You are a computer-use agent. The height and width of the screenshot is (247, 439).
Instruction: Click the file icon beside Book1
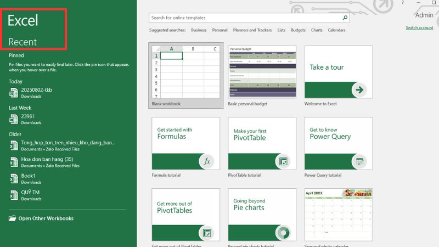13,178
